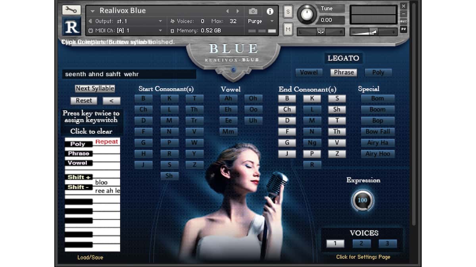Click the Shift + keyswitch key

point(79,177)
